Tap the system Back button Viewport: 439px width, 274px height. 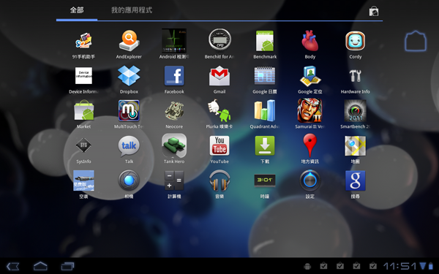point(13,266)
